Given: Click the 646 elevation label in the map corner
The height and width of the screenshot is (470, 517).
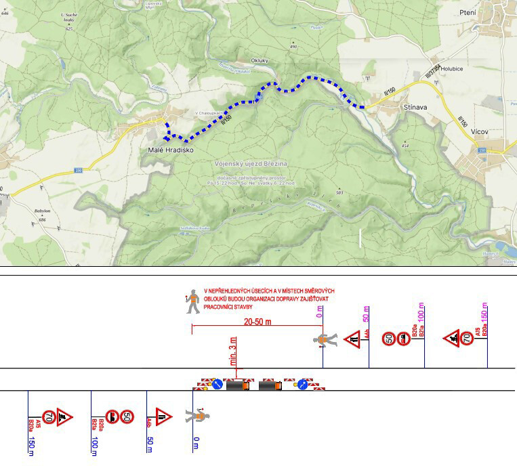Looking at the screenshot, I should [5, 13].
